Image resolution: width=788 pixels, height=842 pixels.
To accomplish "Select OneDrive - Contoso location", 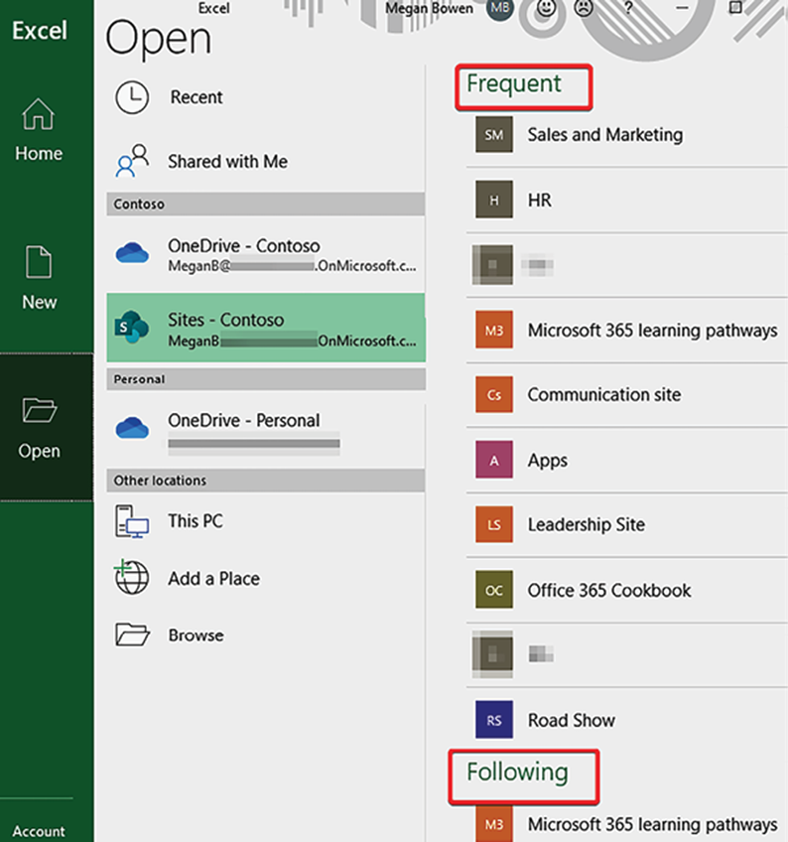I will click(x=266, y=255).
